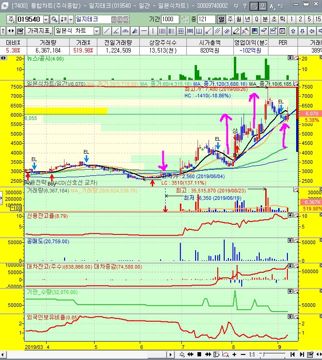Select the 15 interval button
The image size is (322, 360).
pos(318,19)
